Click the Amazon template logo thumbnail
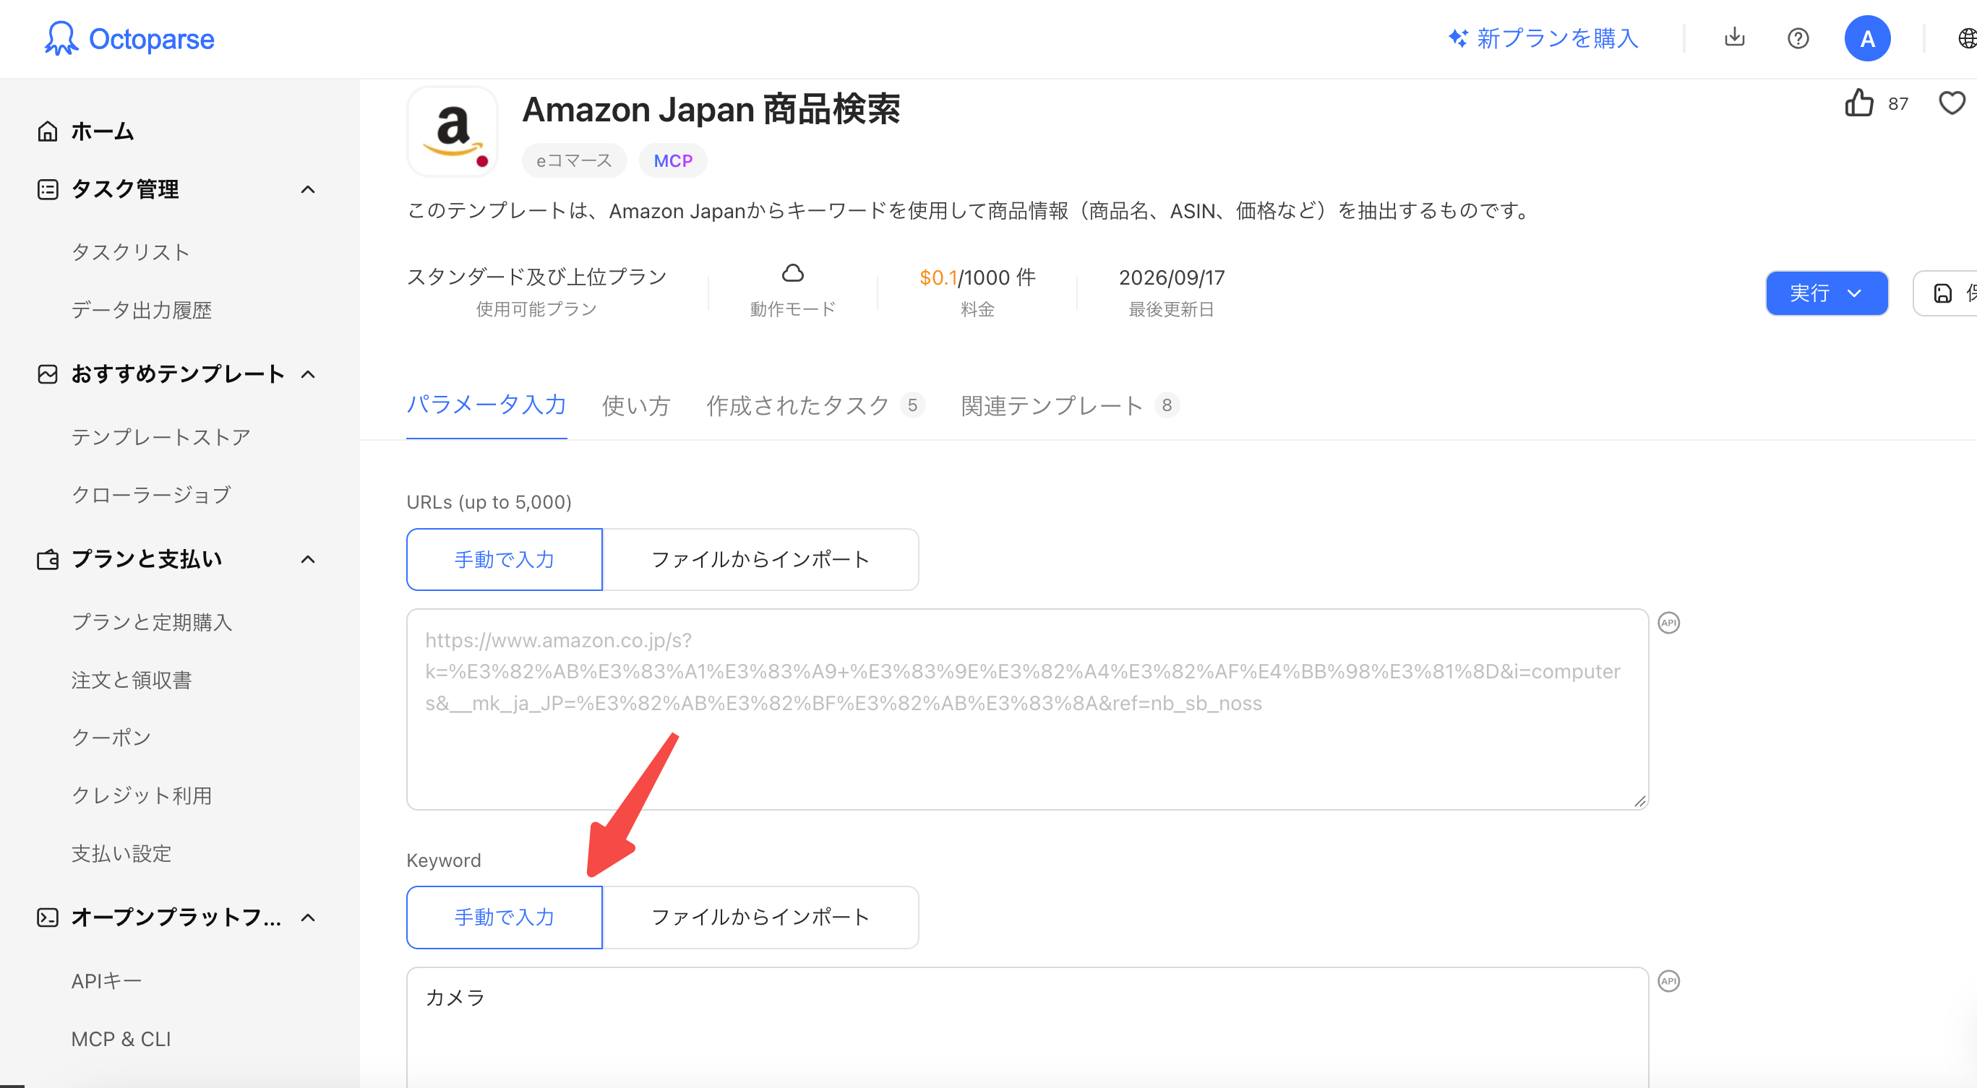Screen dimensions: 1977x1088 pyautogui.click(x=452, y=131)
